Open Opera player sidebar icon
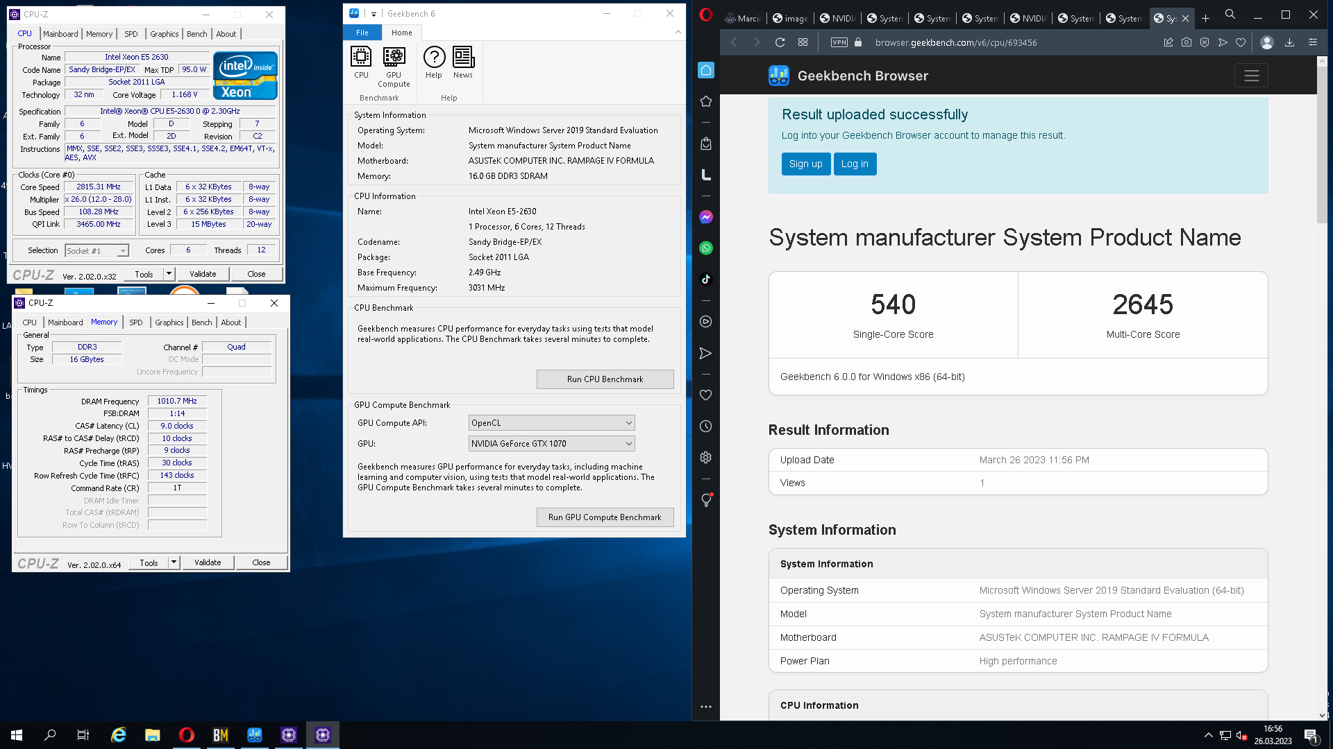 pyautogui.click(x=706, y=322)
